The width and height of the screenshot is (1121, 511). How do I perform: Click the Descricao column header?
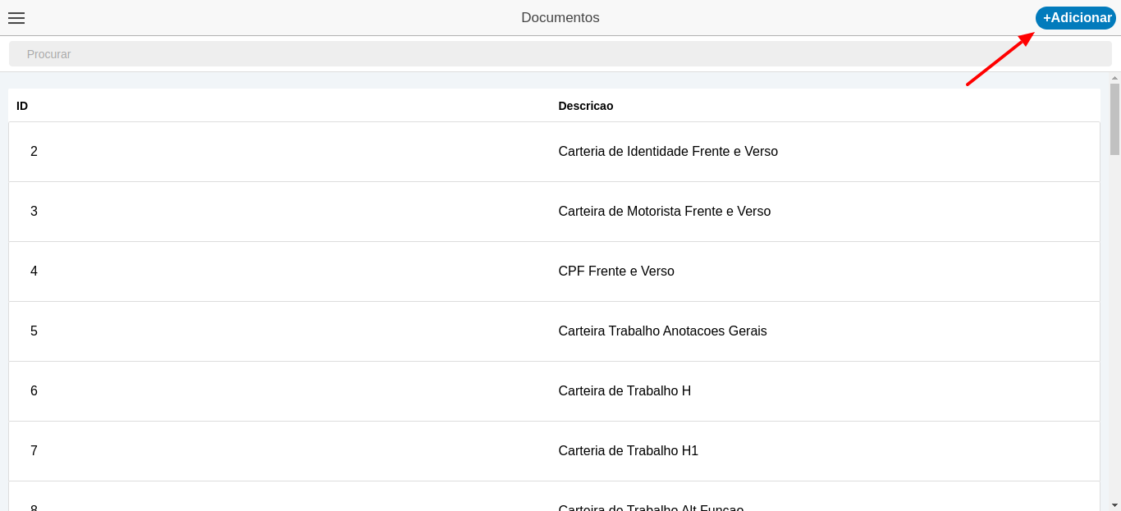[585, 106]
